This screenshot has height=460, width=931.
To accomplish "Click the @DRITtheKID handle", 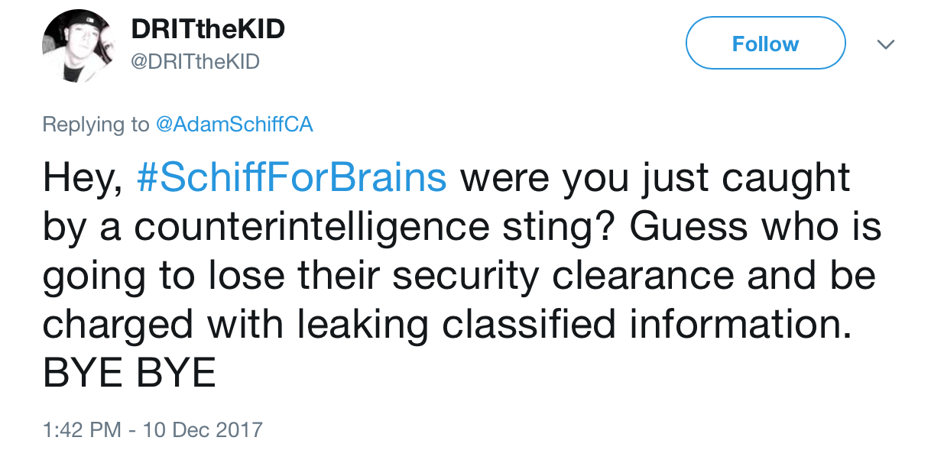I will [196, 63].
